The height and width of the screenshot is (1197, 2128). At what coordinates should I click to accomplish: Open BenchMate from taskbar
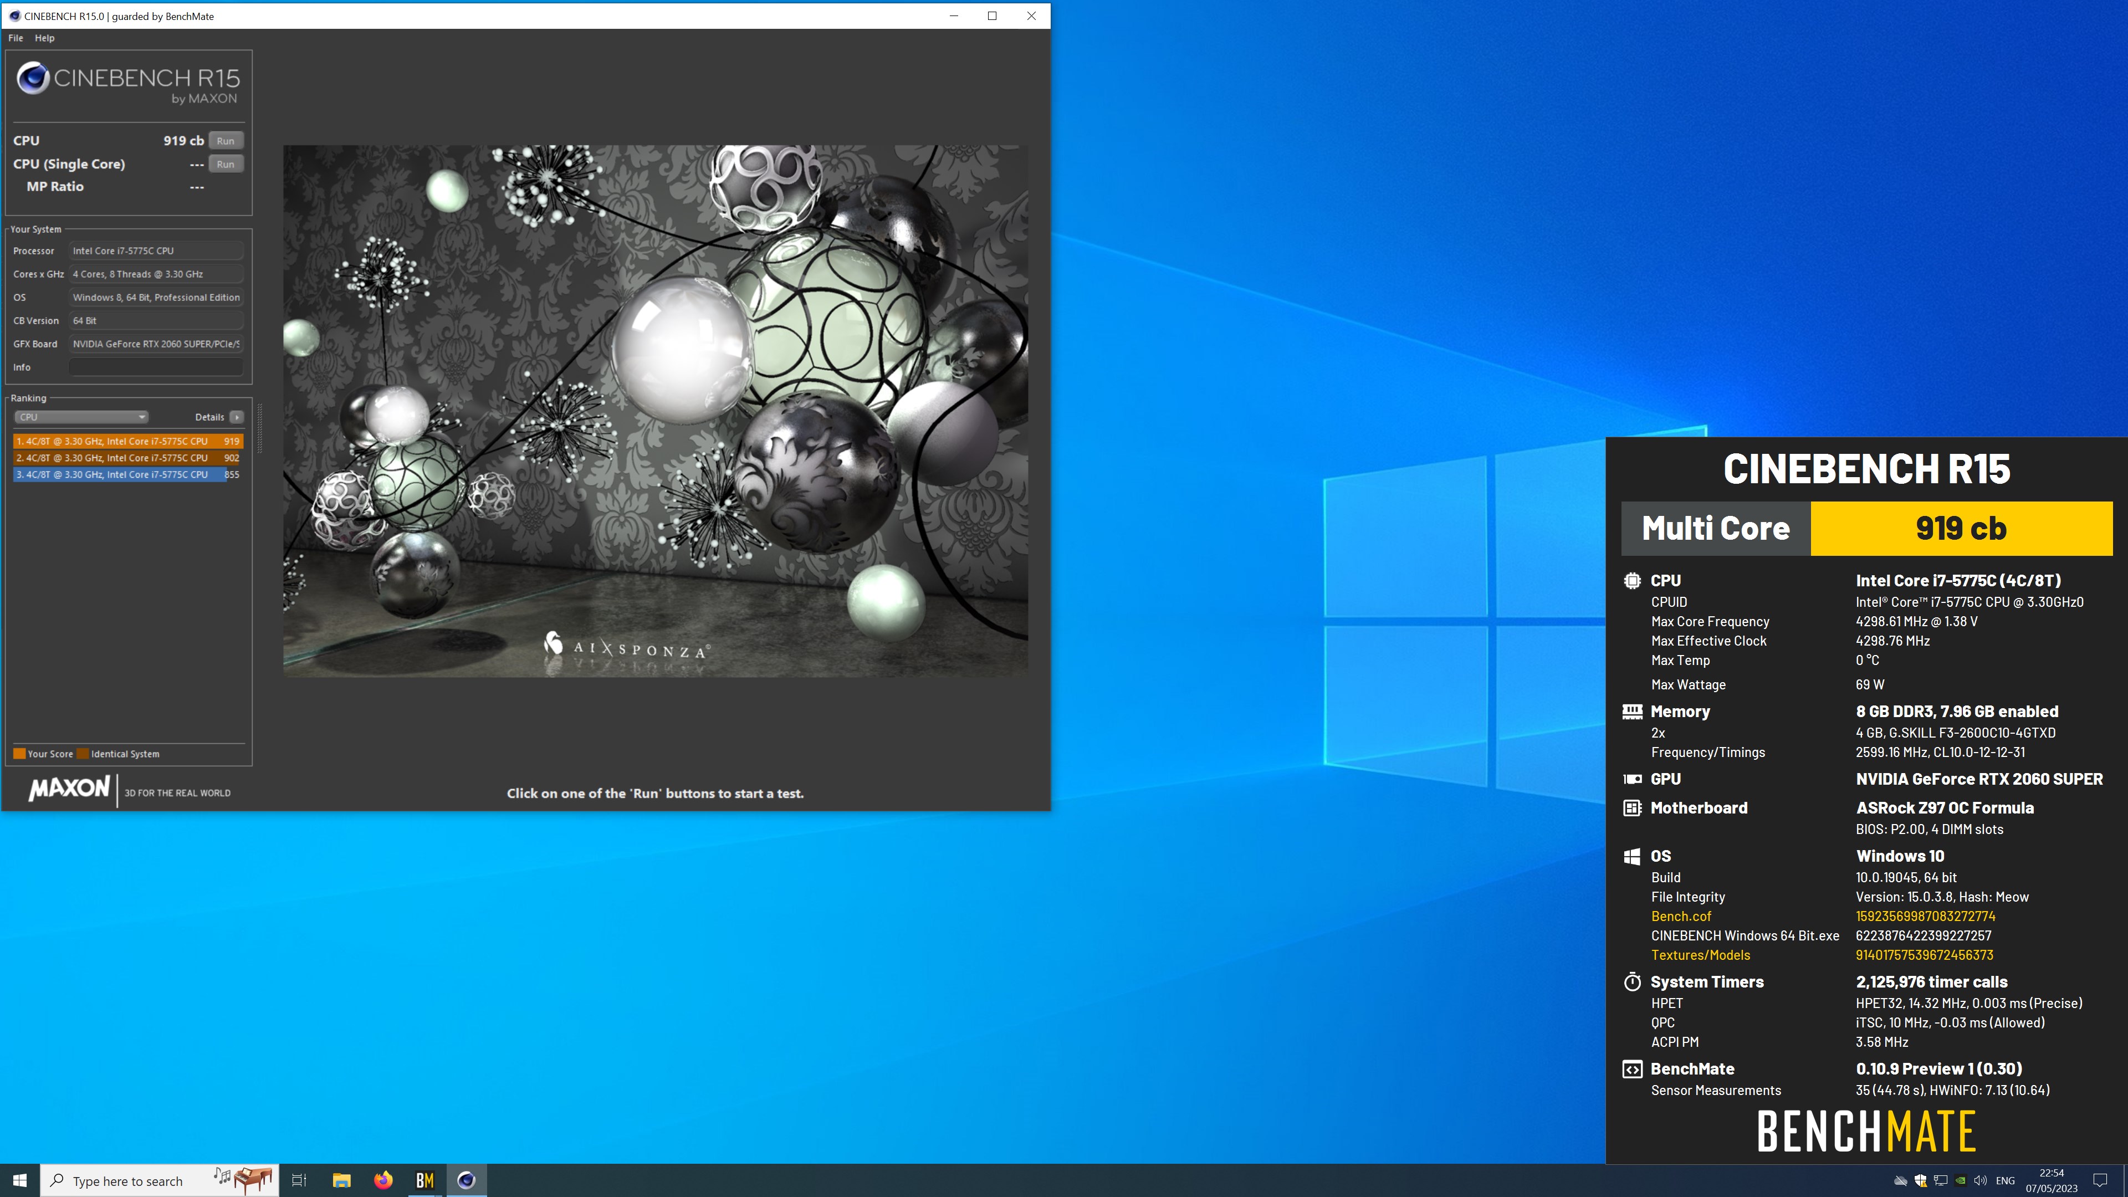pyautogui.click(x=424, y=1180)
